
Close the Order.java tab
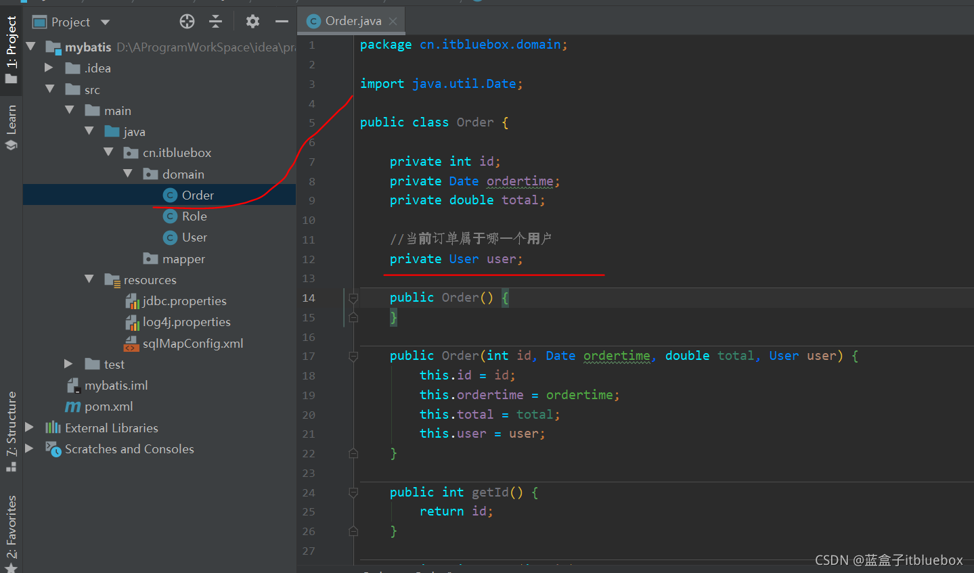[x=393, y=22]
